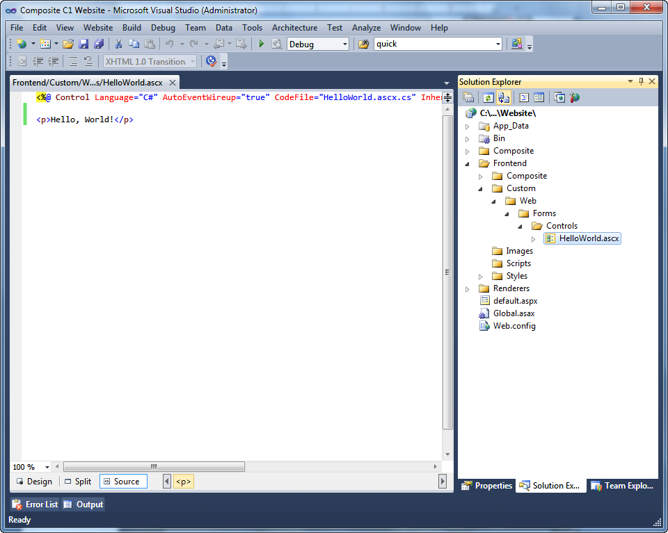Click the Copy Web Site icon
The image size is (668, 533).
click(559, 98)
